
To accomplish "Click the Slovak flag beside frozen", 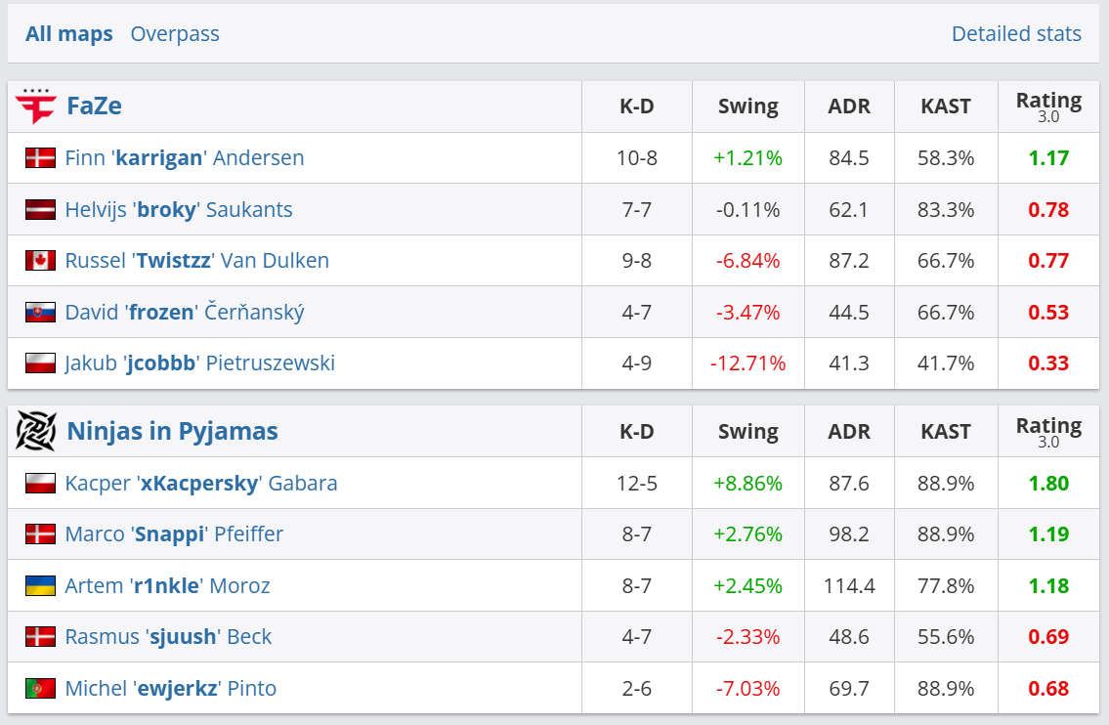I will click(40, 313).
